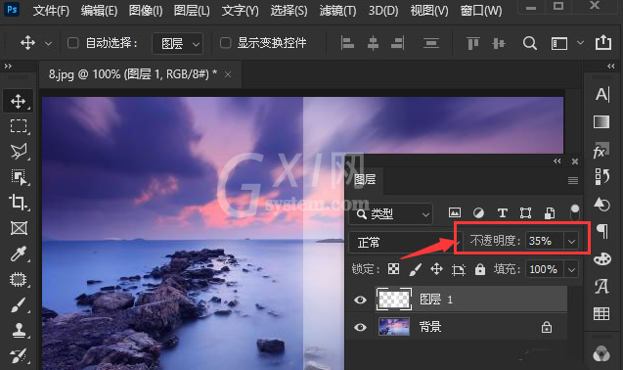Select the Brush tool
Viewport: 623px width, 370px height.
pyautogui.click(x=19, y=305)
